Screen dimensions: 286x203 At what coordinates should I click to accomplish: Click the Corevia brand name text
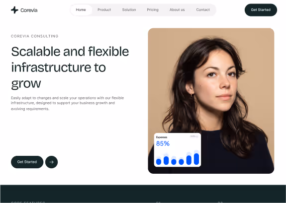(29, 10)
